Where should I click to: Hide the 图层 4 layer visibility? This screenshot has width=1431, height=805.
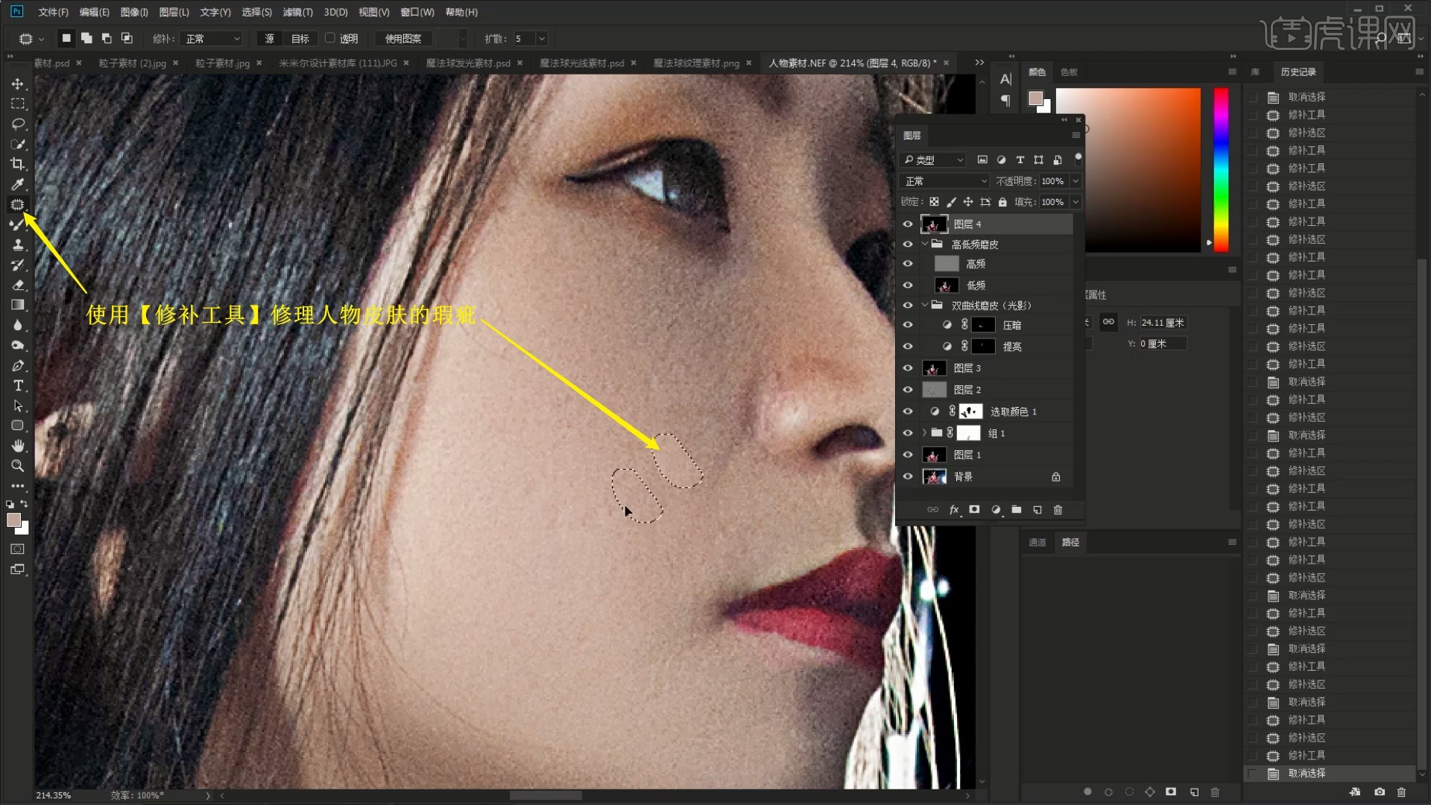[x=908, y=224]
